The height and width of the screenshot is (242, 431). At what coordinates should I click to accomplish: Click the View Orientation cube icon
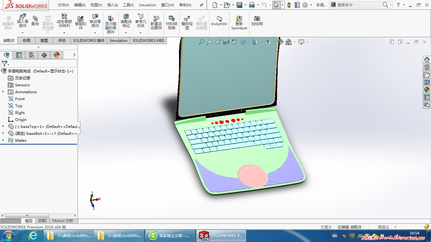(x=243, y=42)
